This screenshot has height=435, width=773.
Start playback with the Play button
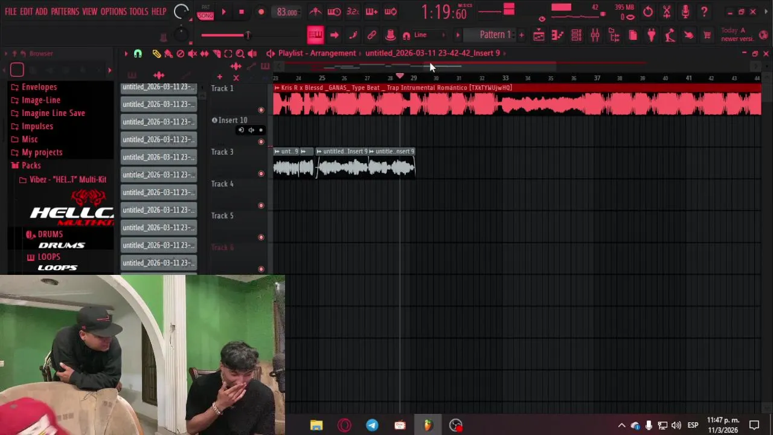click(x=223, y=11)
